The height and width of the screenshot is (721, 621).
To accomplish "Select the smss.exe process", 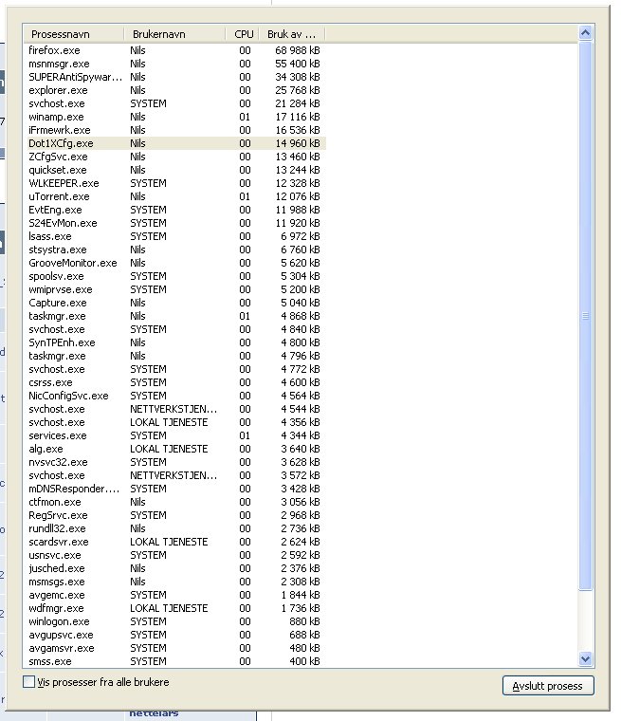I will 174,661.
